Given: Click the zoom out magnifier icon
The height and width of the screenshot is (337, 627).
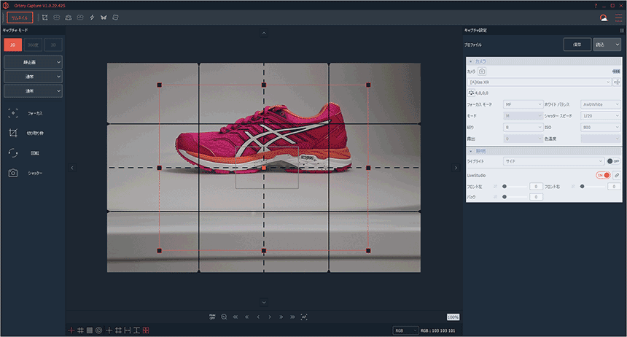Looking at the screenshot, I should (x=224, y=317).
